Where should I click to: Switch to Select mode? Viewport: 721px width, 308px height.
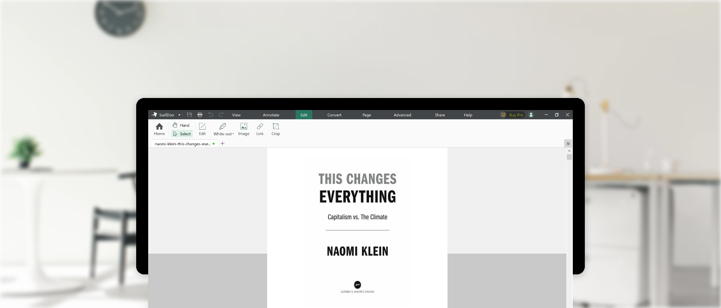click(182, 134)
